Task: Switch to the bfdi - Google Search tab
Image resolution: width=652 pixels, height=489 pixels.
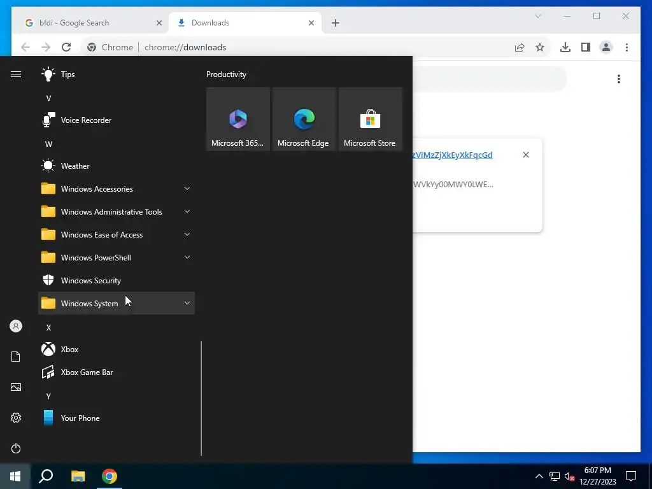Action: point(90,23)
